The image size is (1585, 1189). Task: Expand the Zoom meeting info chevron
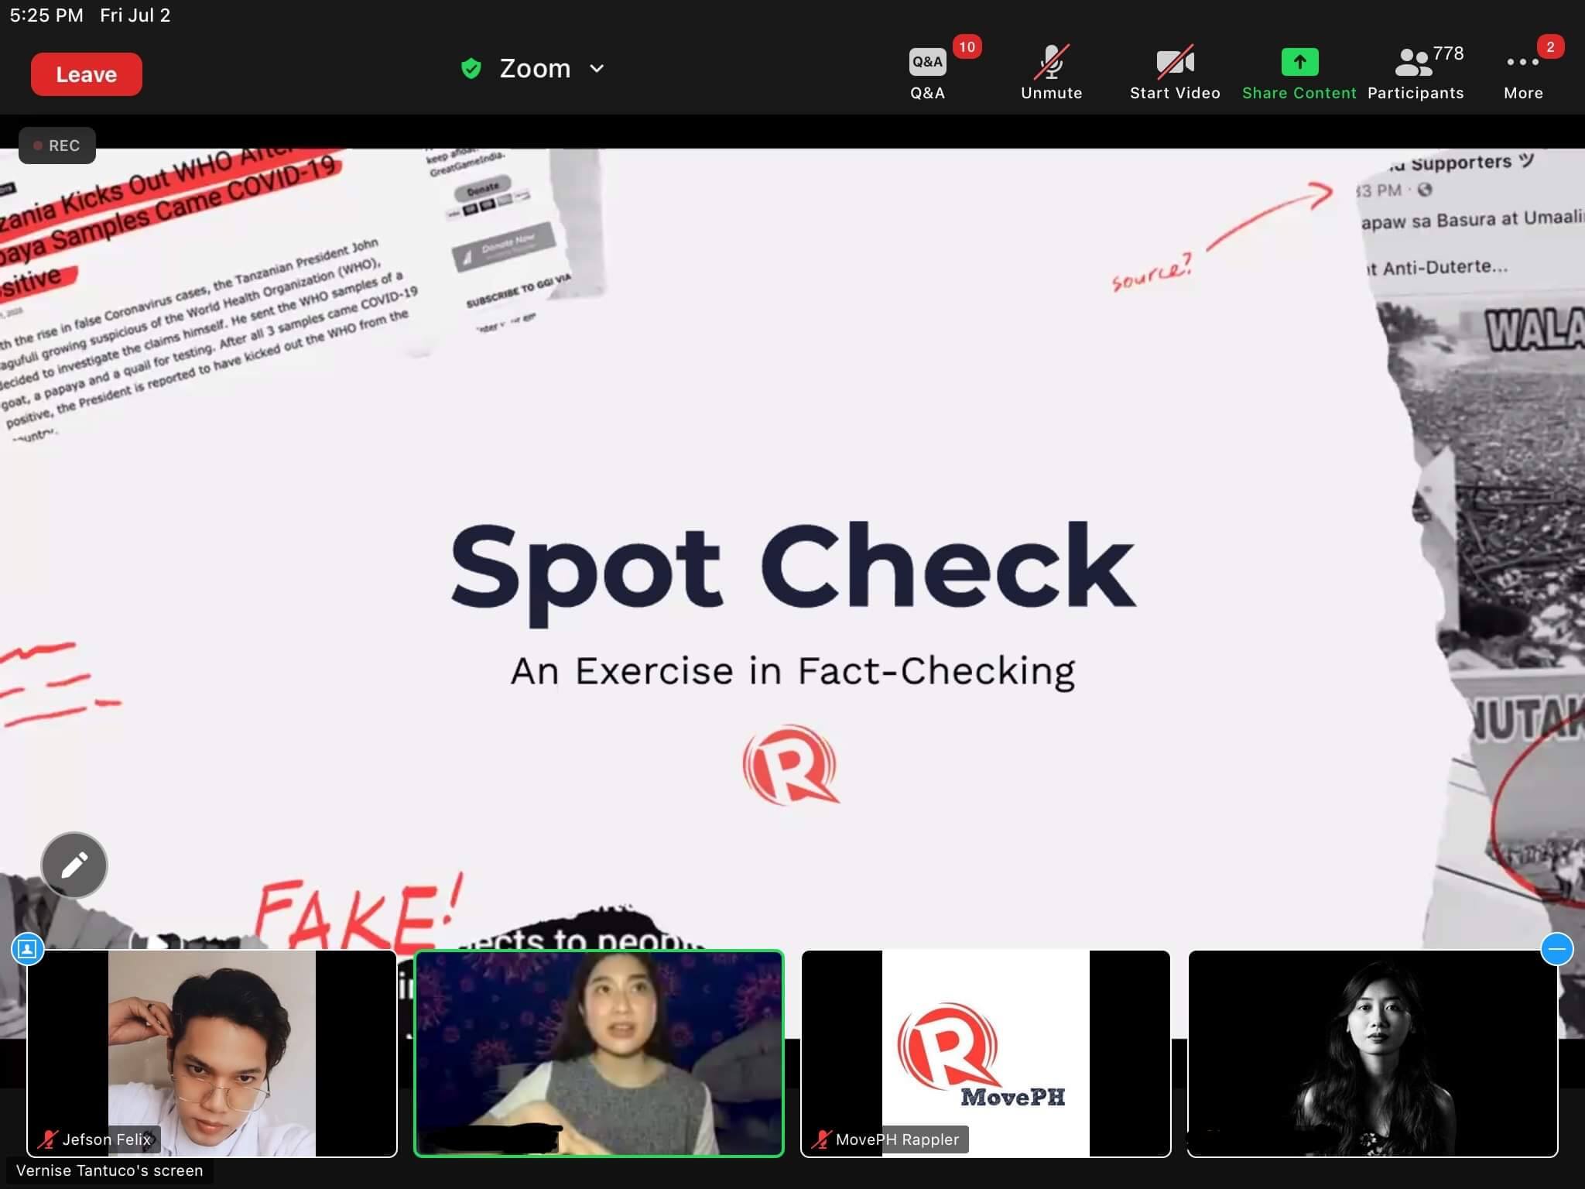pos(597,68)
